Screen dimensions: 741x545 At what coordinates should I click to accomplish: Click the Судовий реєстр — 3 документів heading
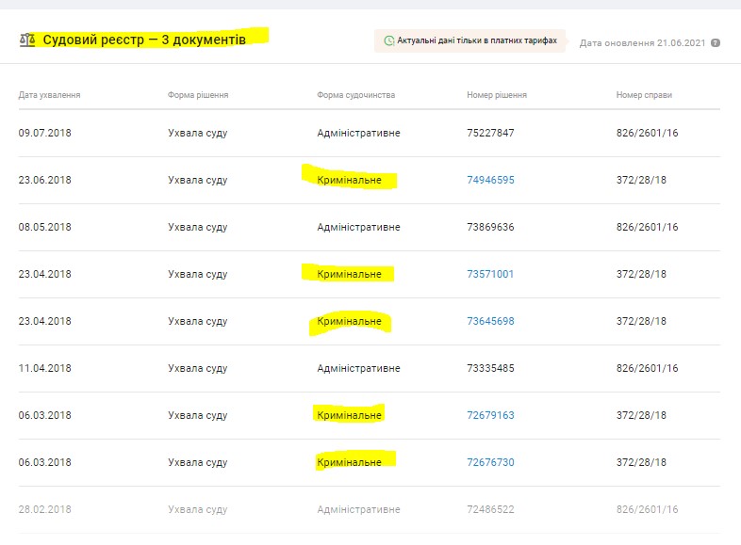point(144,40)
